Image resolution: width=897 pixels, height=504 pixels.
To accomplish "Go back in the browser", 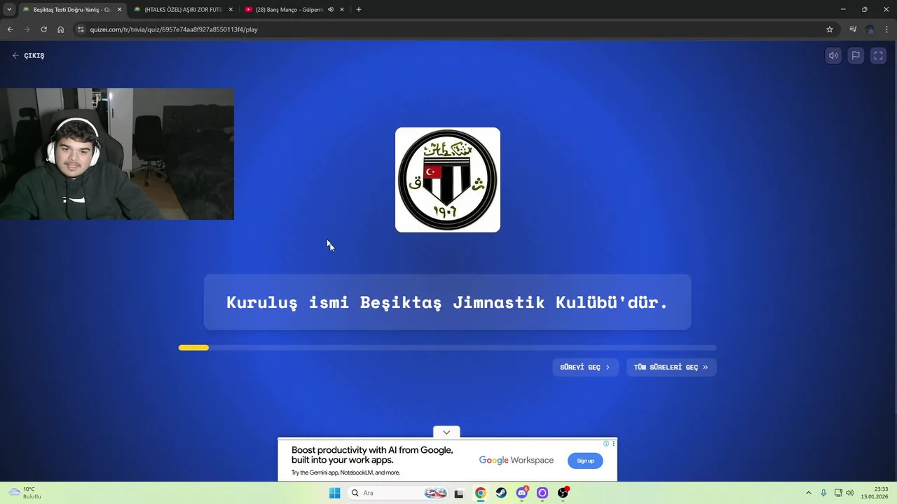I will click(10, 29).
